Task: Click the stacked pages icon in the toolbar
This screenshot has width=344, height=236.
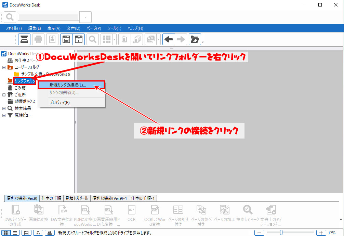Action: tap(137, 40)
